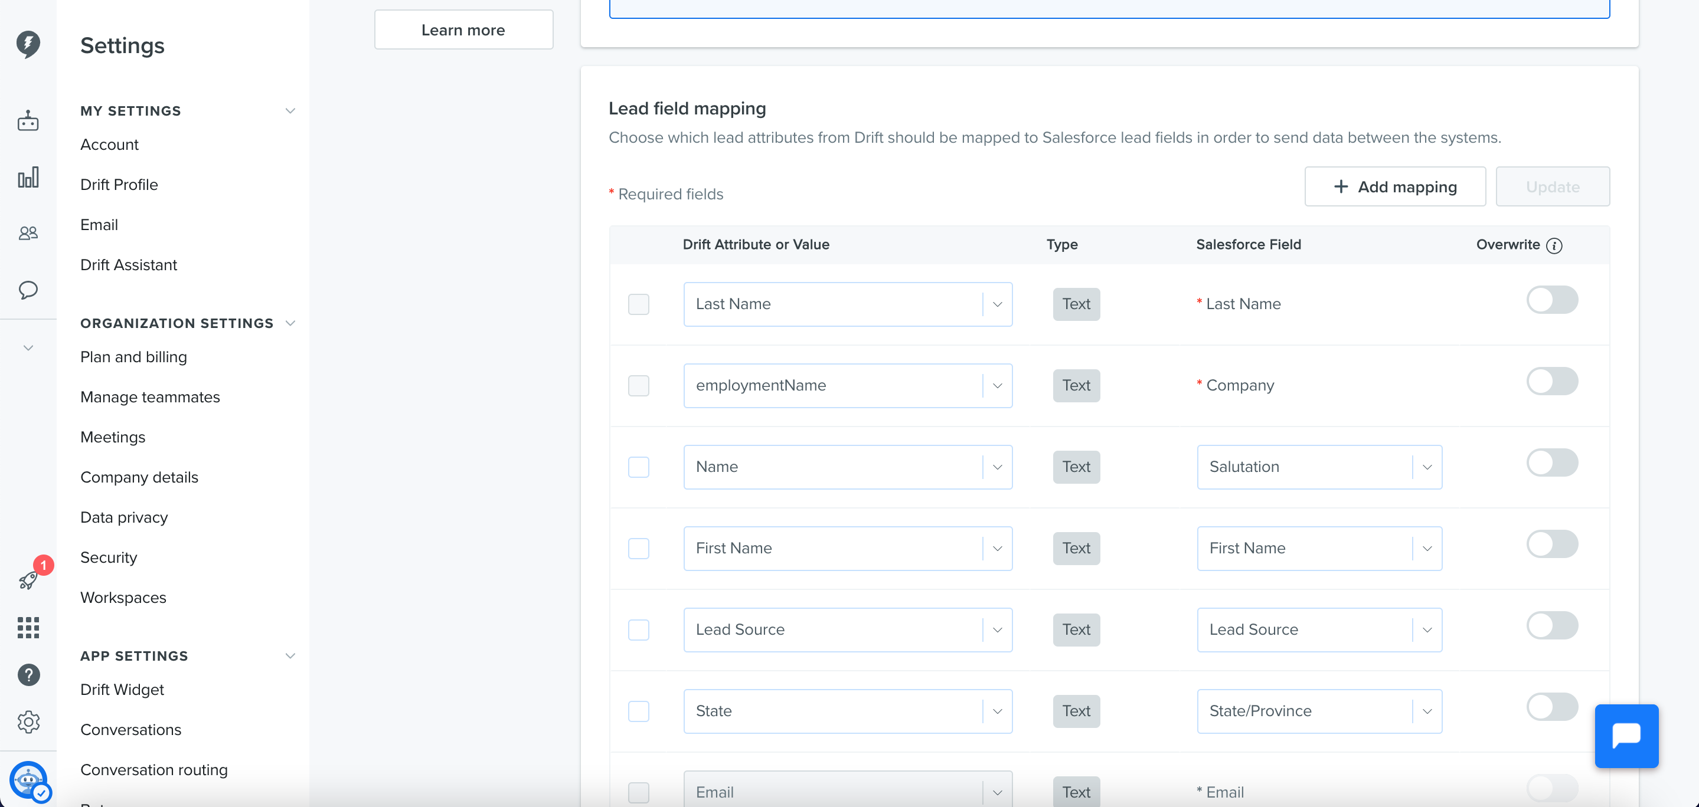Open the Salutation Salesforce field dropdown

click(1319, 467)
